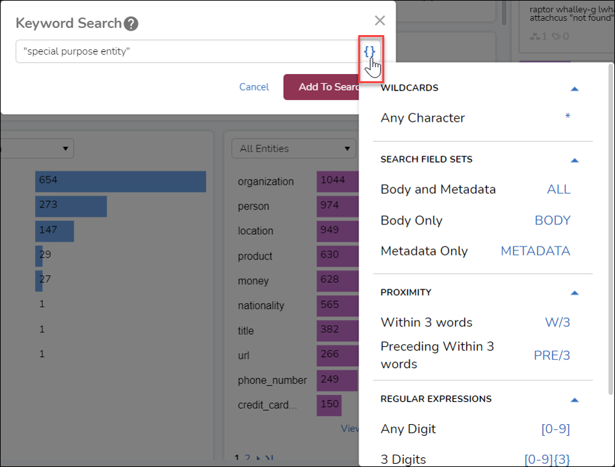The image size is (615, 467).
Task: Select the BODY only field set
Action: pos(553,220)
